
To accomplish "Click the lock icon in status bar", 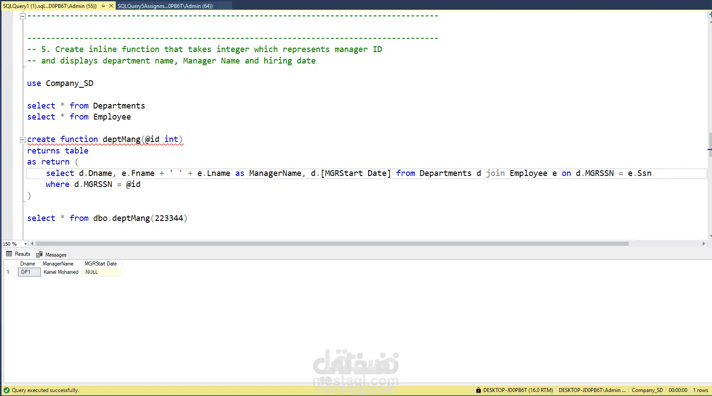I will point(478,390).
